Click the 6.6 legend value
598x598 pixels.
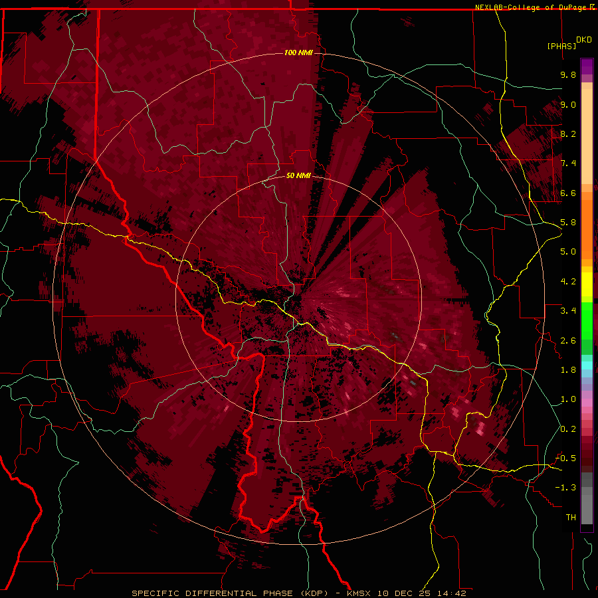coord(568,193)
